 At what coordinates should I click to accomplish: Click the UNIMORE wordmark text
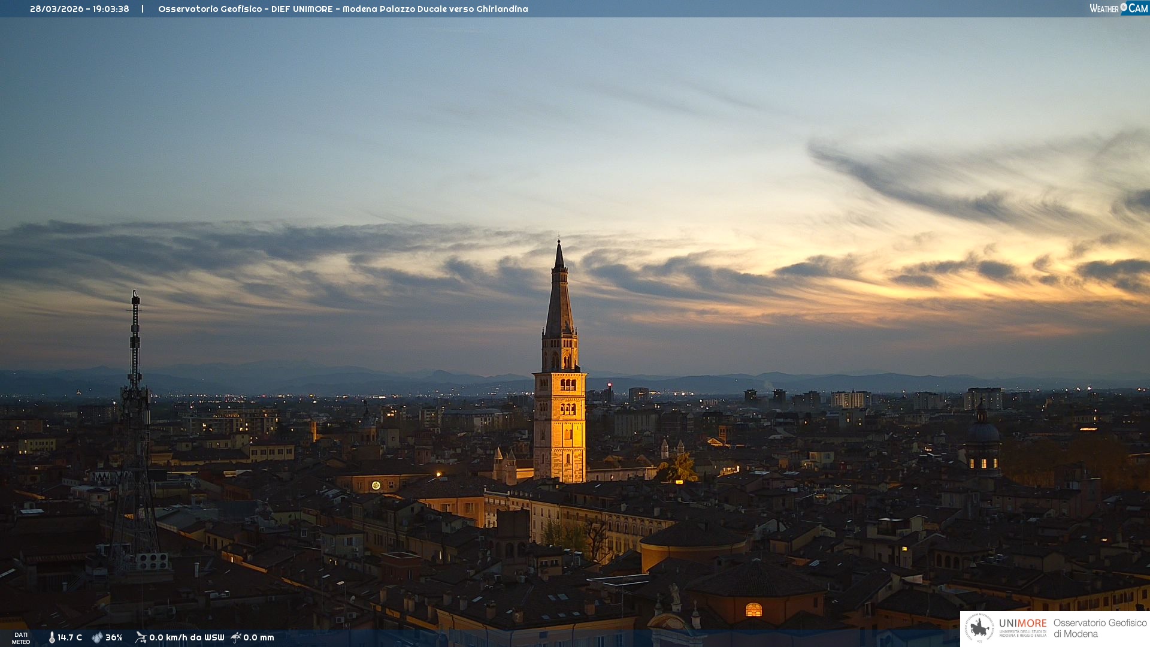pyautogui.click(x=1022, y=623)
